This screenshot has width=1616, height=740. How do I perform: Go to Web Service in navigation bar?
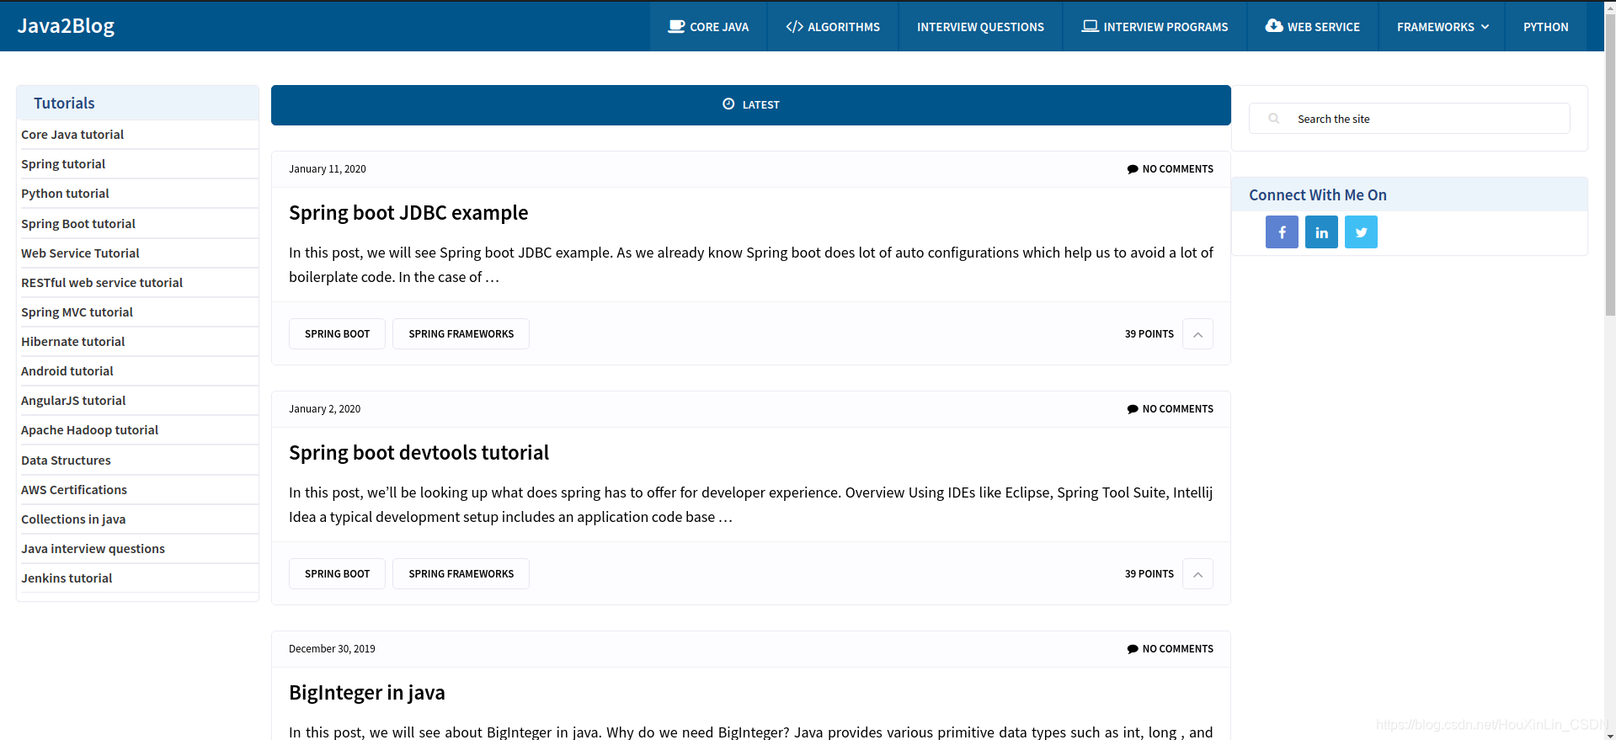[x=1313, y=27]
